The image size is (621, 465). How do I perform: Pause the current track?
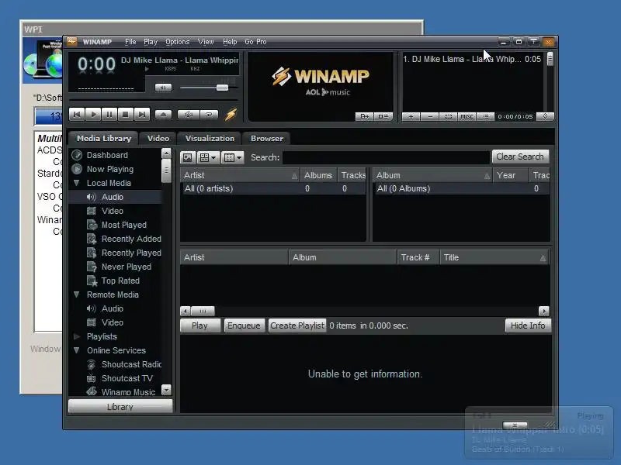click(109, 114)
